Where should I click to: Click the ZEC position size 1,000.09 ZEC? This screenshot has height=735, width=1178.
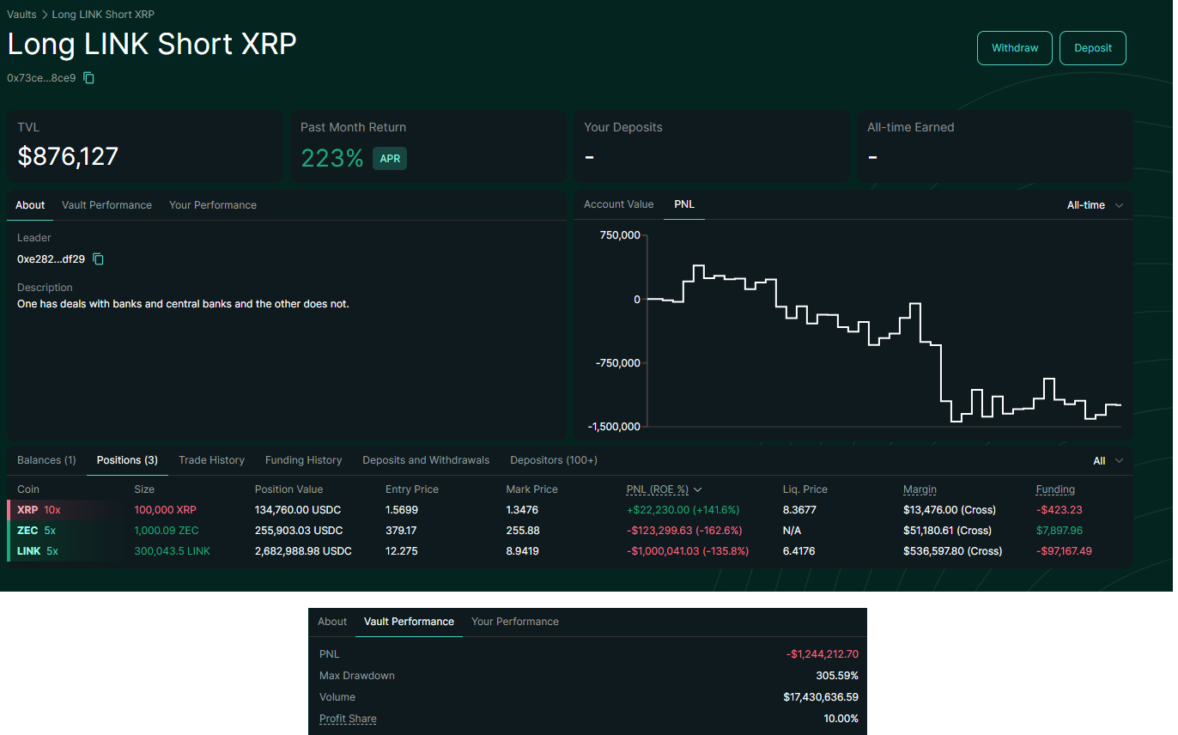(167, 531)
